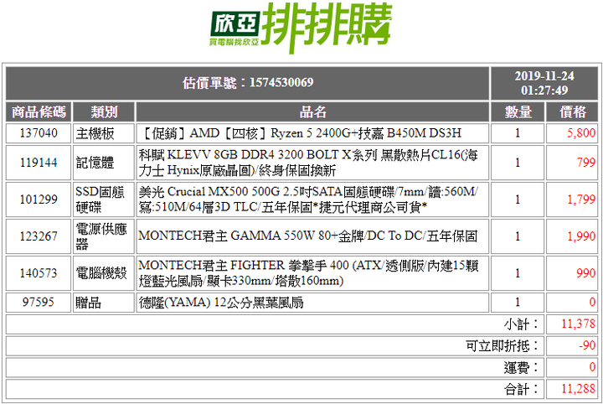Click the 數量 column header
Screen dimensions: 603x404
518,112
